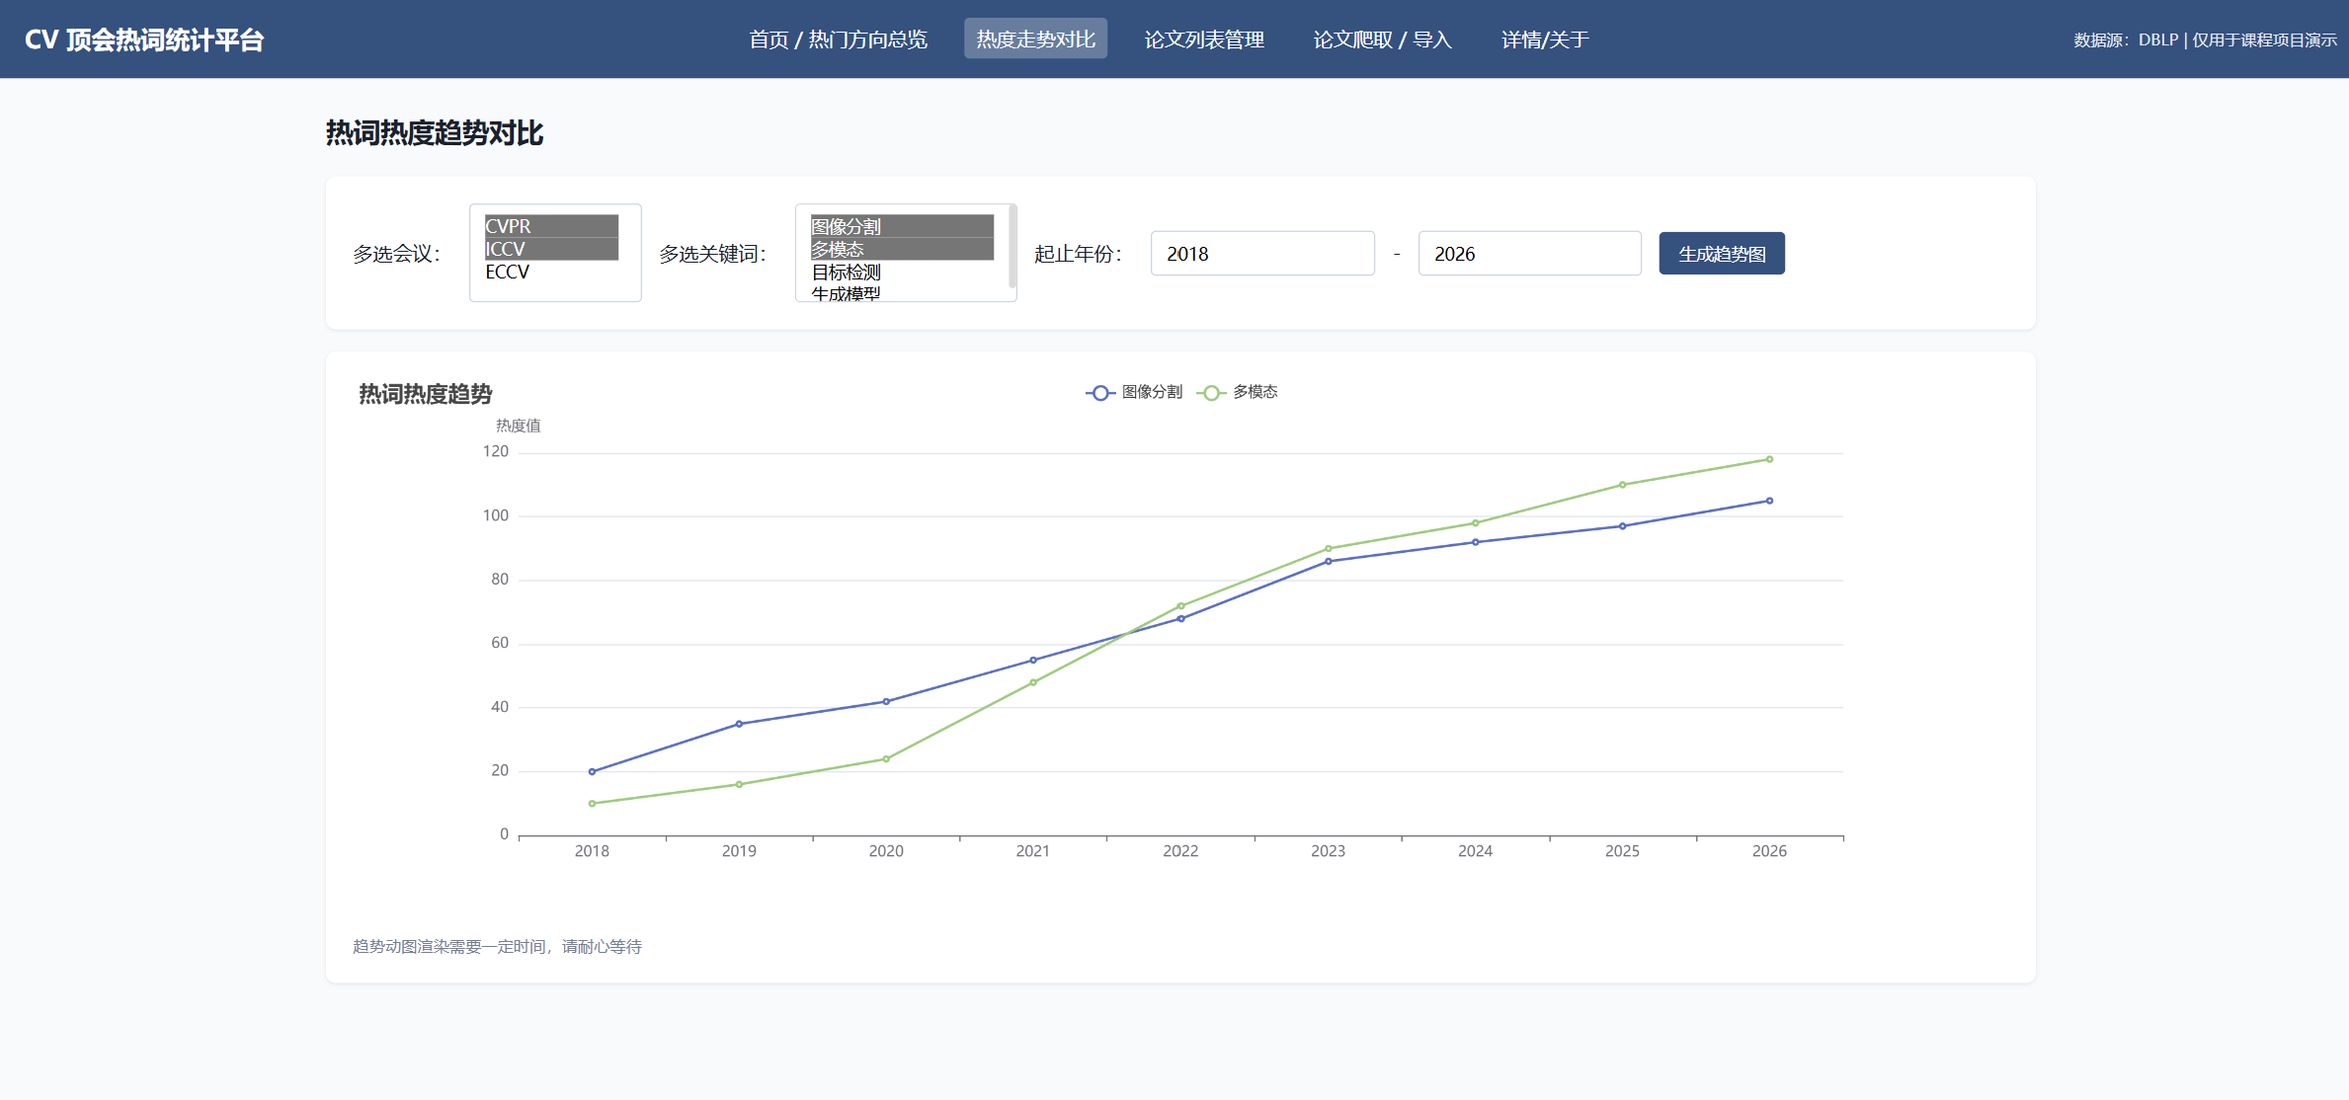
Task: Toggle 多模态 legend series
Action: point(1237,392)
